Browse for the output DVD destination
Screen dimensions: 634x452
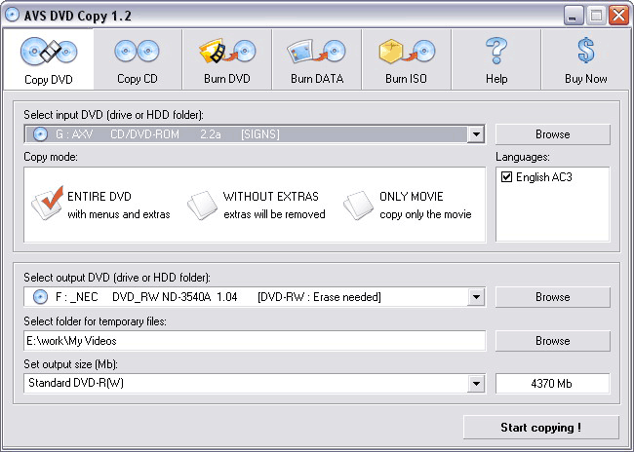click(x=552, y=297)
